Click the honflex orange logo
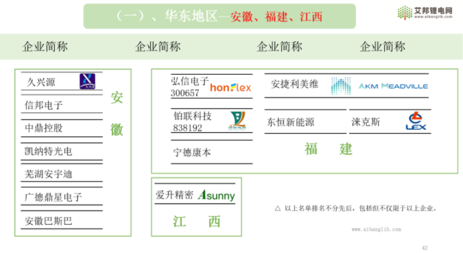The height and width of the screenshot is (253, 463). tap(230, 87)
